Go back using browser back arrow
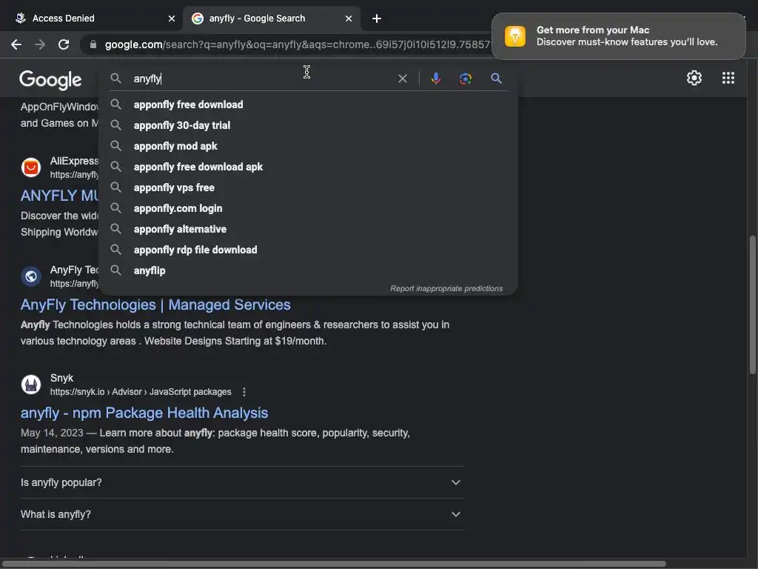The width and height of the screenshot is (758, 569). (16, 44)
